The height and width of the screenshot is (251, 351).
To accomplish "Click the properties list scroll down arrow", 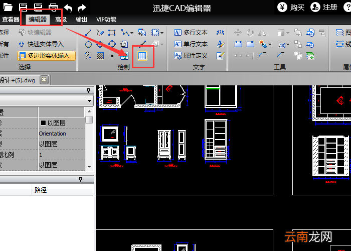I will coord(89,167).
